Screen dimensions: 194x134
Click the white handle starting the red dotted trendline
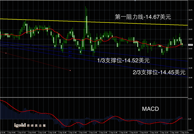tap(6, 53)
